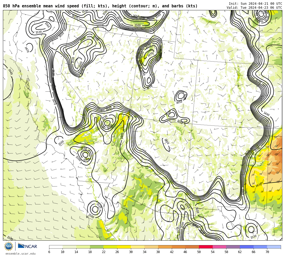Image resolution: width=285 pixels, height=257 pixels.
Task: Pick the pale yellow 30–34 kts colorbar segment
Action: (137, 247)
